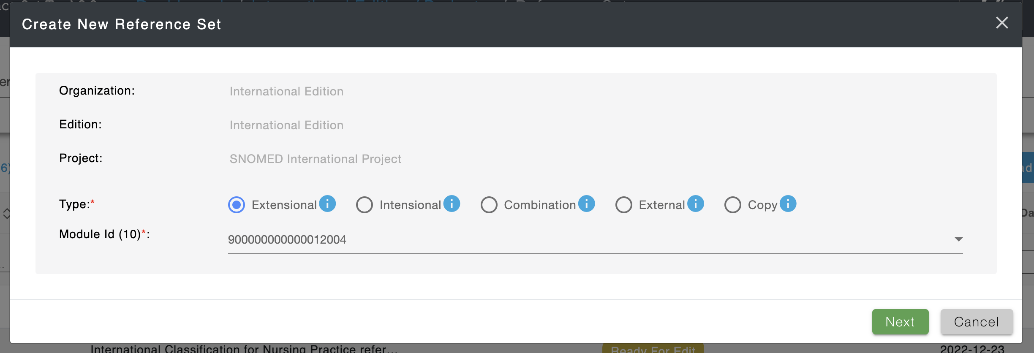Screen dimensions: 1034x353
Task: Select the Extensional radio button
Action: tap(237, 205)
